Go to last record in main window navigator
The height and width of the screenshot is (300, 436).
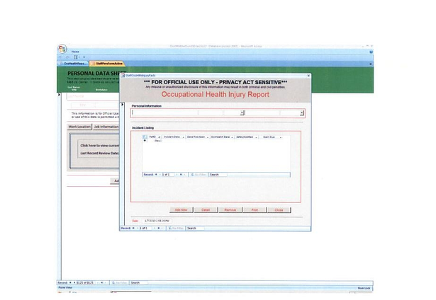click(x=102, y=282)
